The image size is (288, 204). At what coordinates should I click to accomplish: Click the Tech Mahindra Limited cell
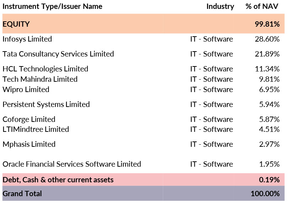pos(40,79)
